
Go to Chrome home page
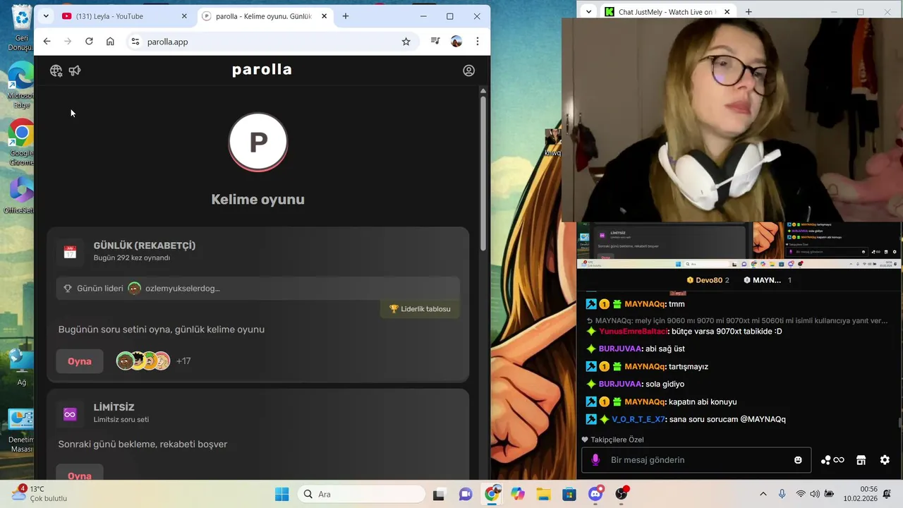click(x=110, y=42)
